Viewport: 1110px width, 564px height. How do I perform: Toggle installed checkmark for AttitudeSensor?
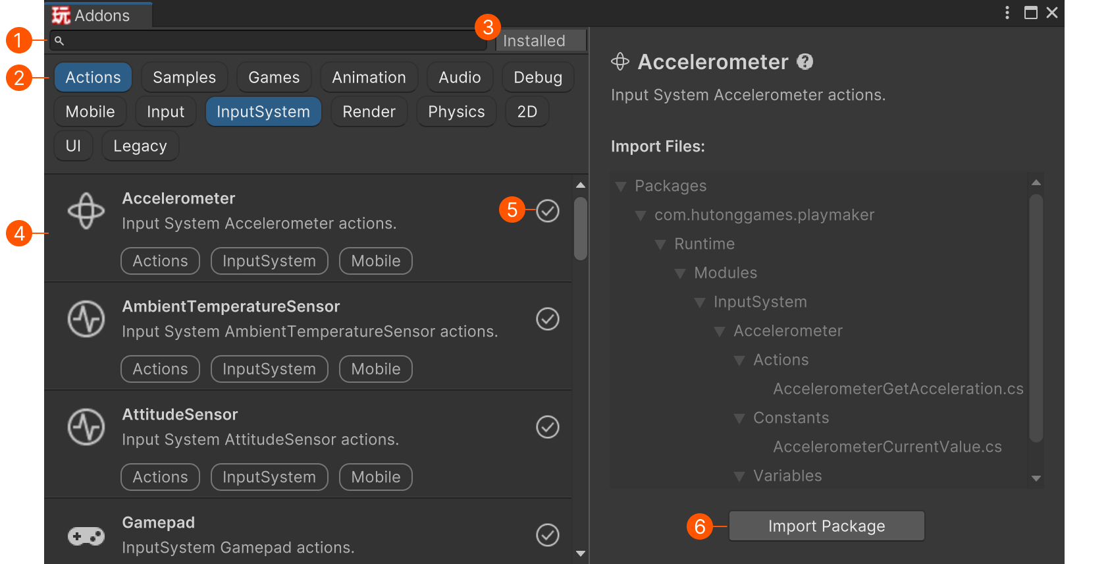point(548,427)
